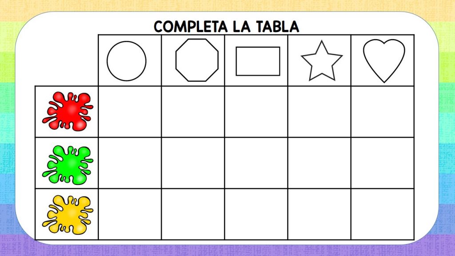Click the red row cell under rectangle

pos(256,112)
